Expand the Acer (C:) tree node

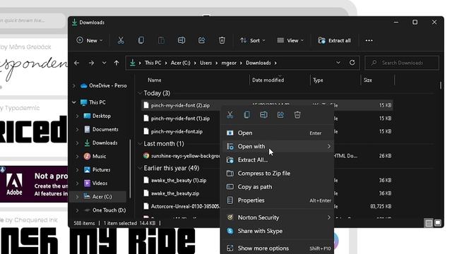tap(77, 197)
